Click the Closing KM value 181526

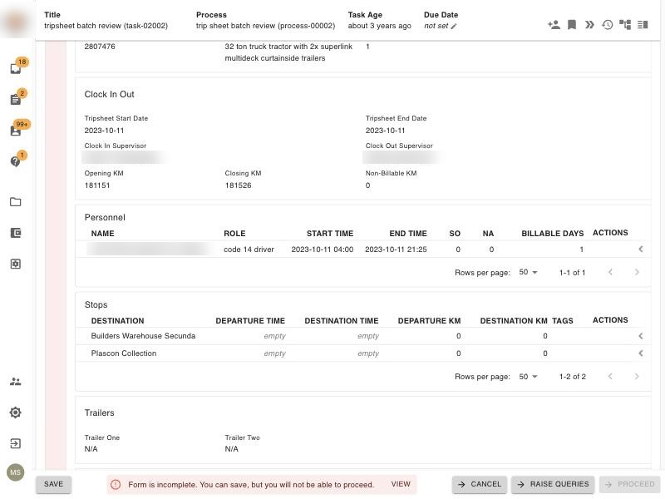click(238, 185)
